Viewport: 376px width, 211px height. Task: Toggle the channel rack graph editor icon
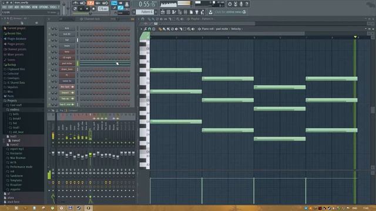[x=132, y=19]
